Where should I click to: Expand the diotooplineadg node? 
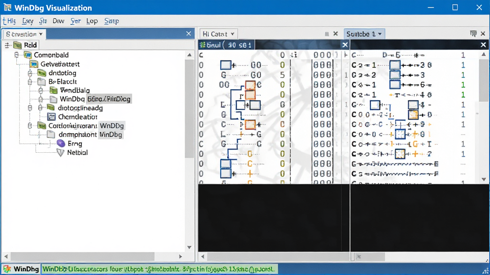click(40, 108)
